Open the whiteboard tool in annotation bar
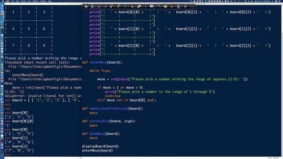 [151, 6]
